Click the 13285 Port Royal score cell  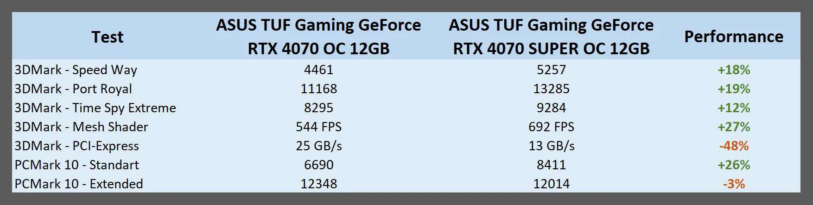[551, 89]
